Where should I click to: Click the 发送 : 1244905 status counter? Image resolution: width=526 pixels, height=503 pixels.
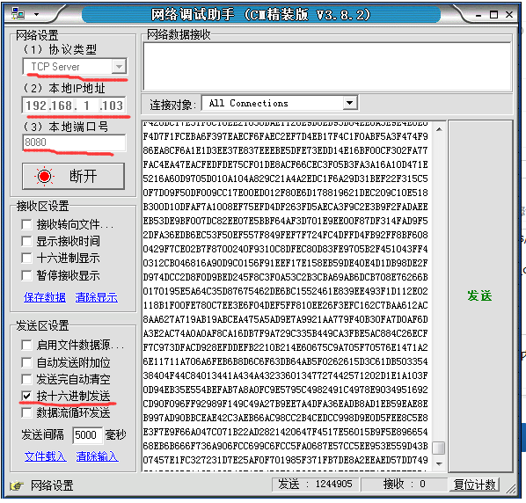pos(315,485)
